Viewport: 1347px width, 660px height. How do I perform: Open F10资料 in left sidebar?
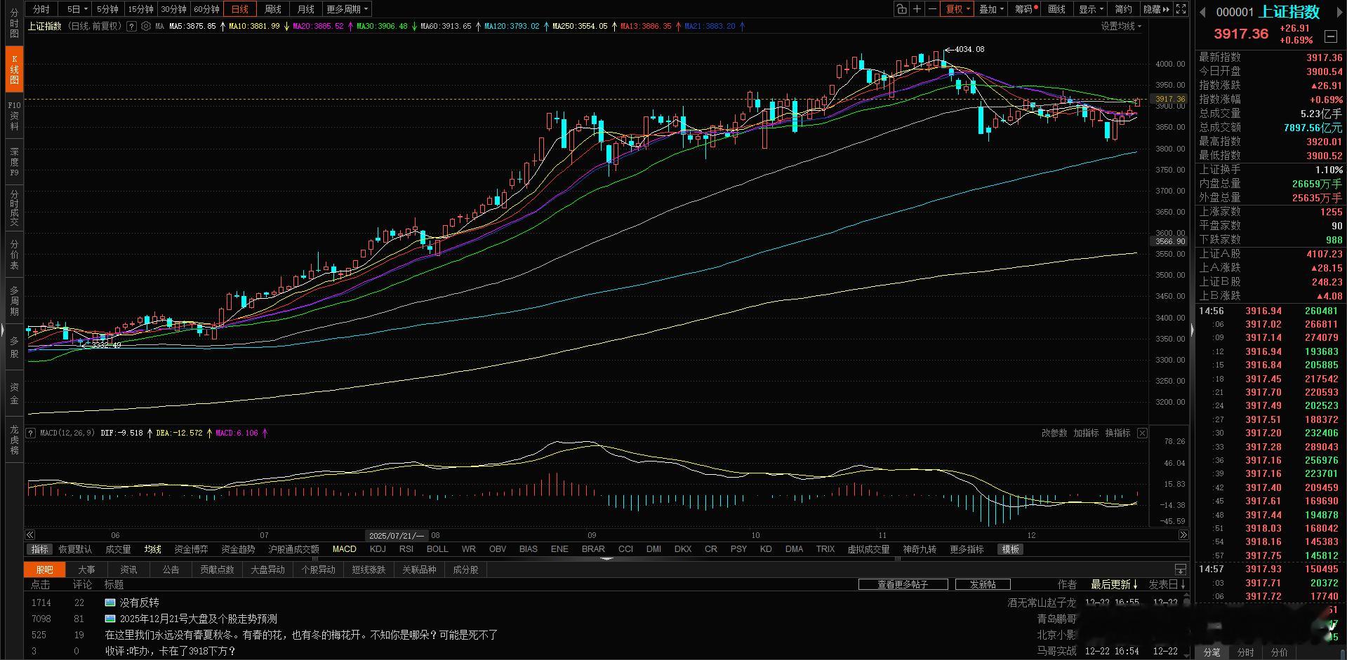click(x=14, y=116)
